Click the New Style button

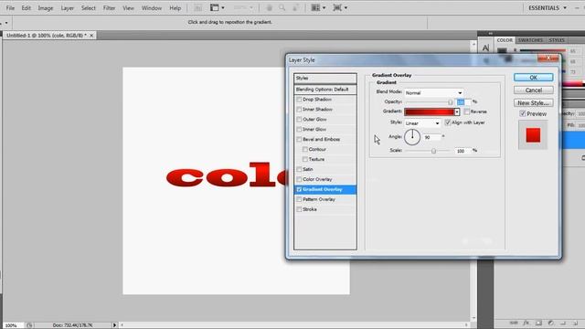[533, 103]
